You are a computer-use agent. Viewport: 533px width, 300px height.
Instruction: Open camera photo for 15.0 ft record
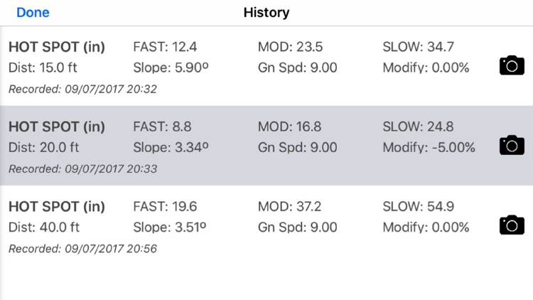point(512,65)
